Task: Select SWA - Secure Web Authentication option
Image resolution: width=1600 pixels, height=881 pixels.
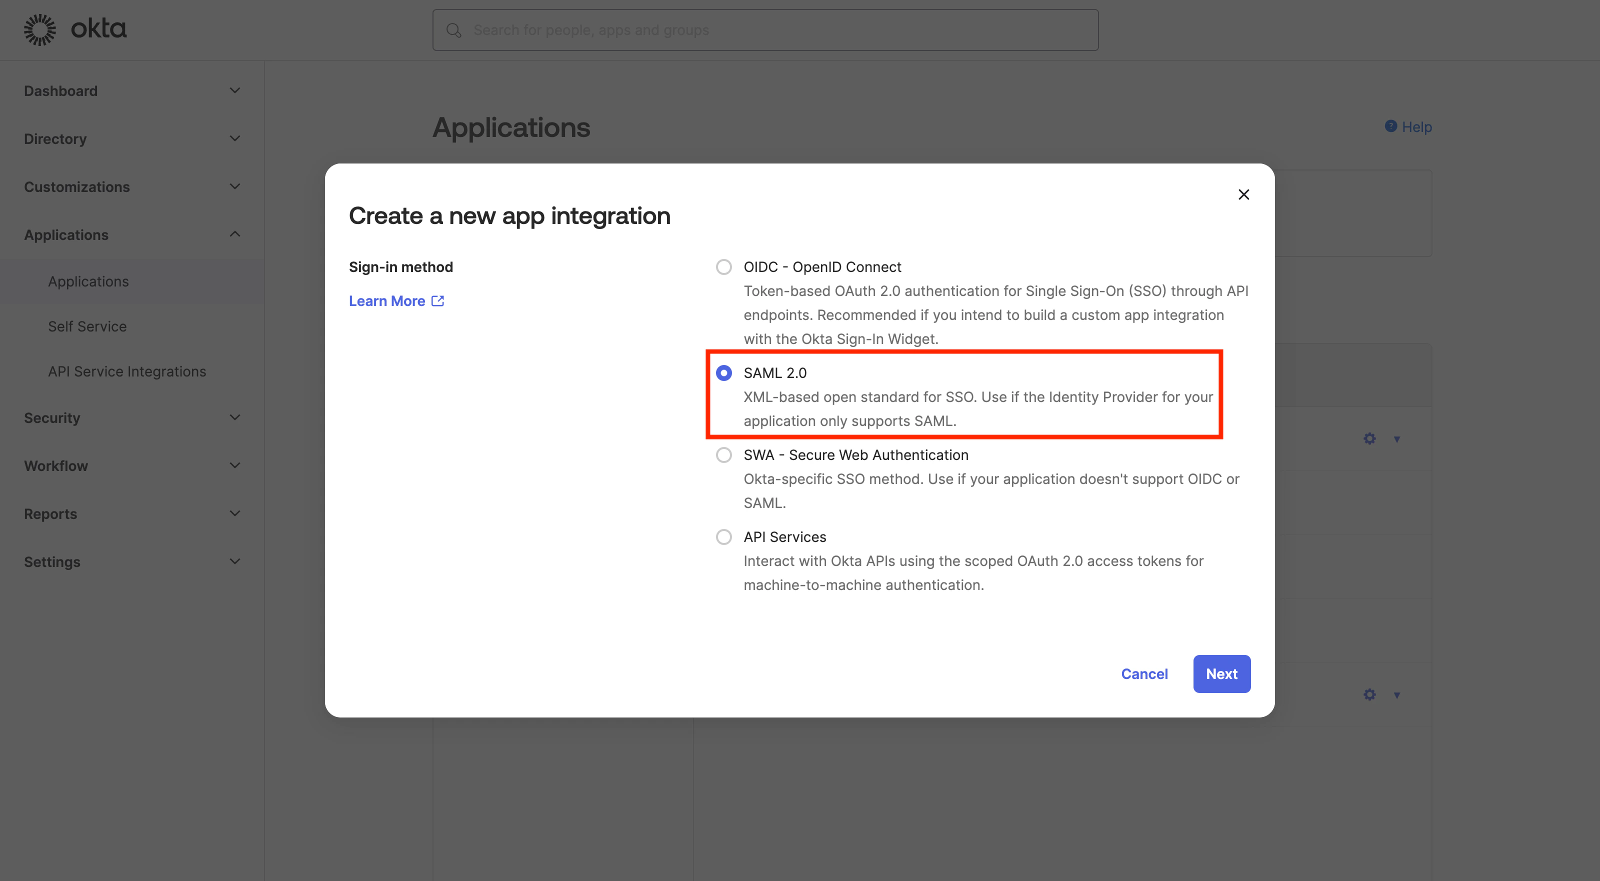Action: 723,455
